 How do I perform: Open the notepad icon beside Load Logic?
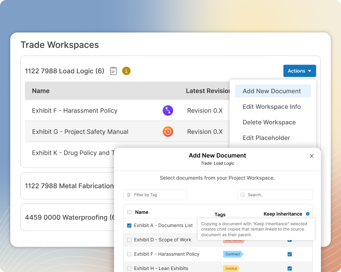[x=113, y=71]
